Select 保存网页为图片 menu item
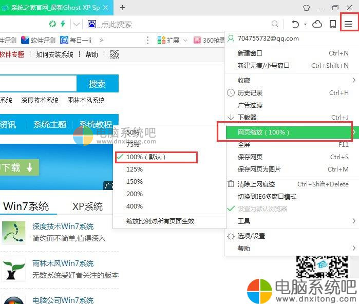 [291, 169]
